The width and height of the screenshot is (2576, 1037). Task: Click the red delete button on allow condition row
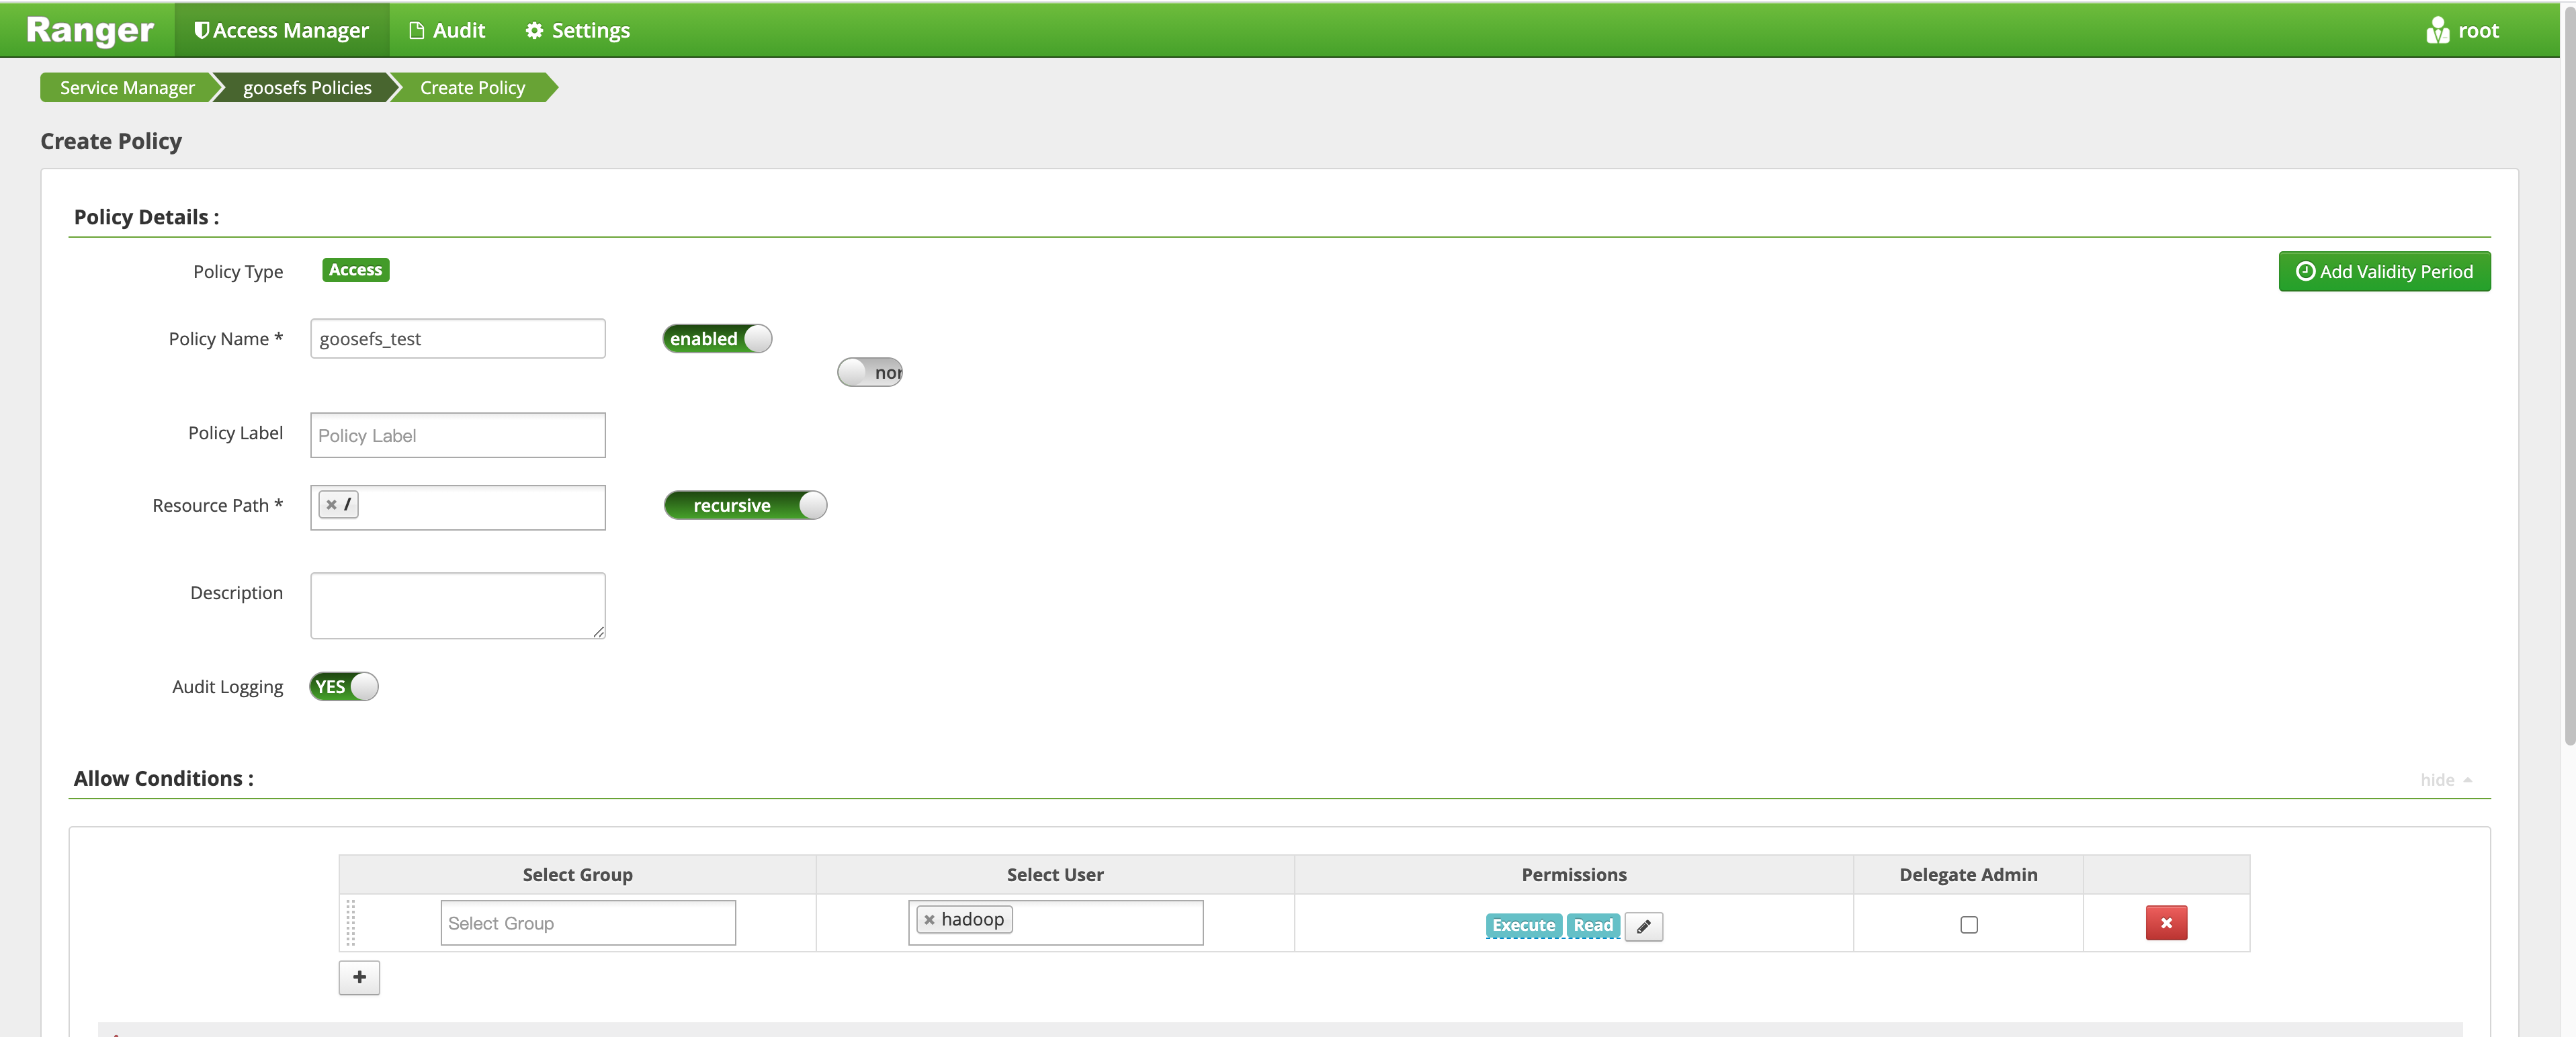tap(2167, 922)
